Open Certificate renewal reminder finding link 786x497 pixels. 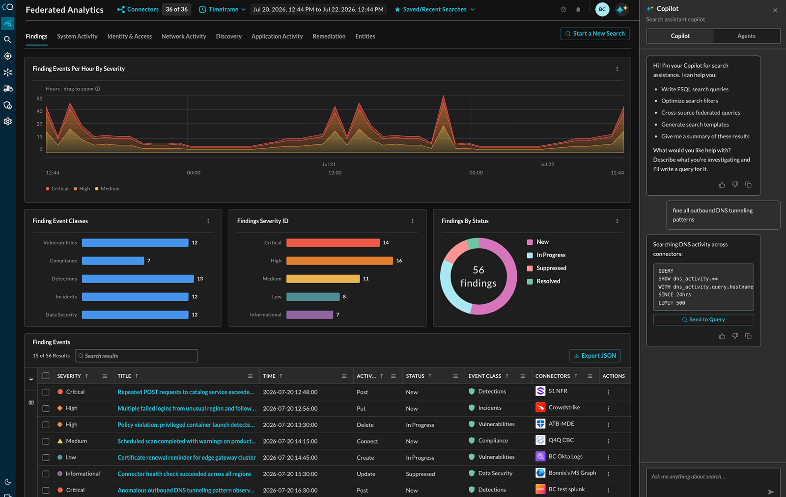[187, 458]
